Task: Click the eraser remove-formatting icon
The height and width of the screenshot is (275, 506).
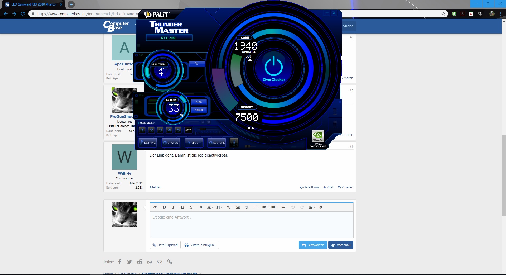Action: (155, 207)
